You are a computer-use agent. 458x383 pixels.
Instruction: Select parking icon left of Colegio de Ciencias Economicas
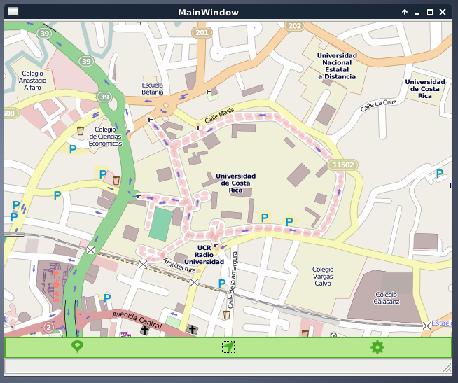pos(73,149)
